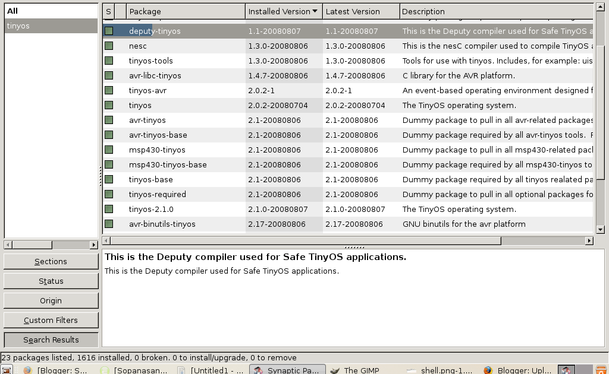Click workspace switcher Synaptic icon in taskbar
609x374 pixels.
pos(566,370)
